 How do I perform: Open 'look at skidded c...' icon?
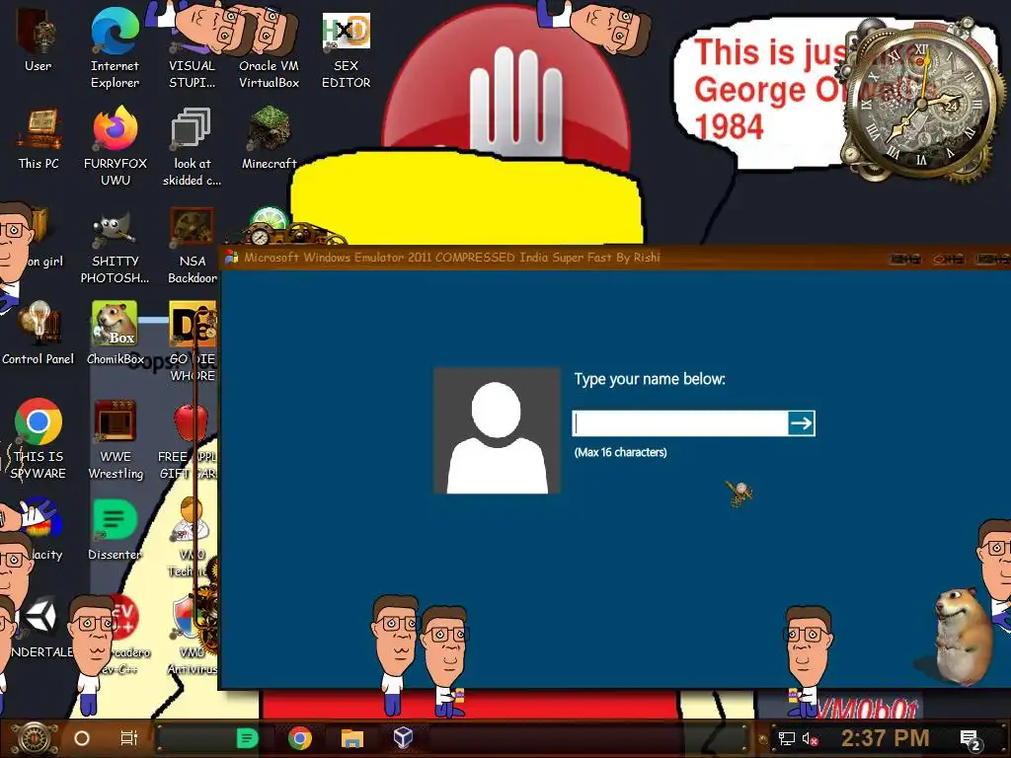pos(192,147)
